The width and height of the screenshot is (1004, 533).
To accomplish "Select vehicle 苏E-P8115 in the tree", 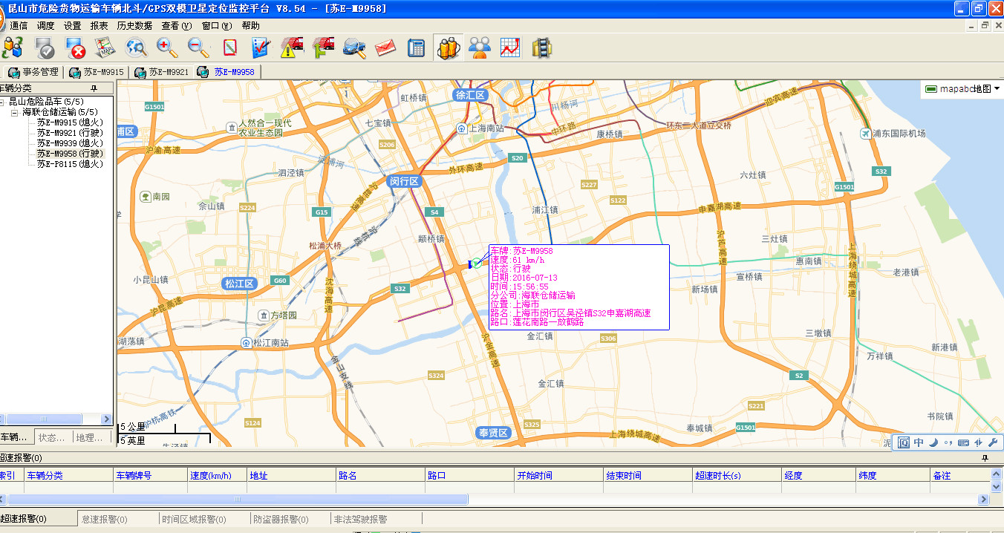I will tap(70, 164).
